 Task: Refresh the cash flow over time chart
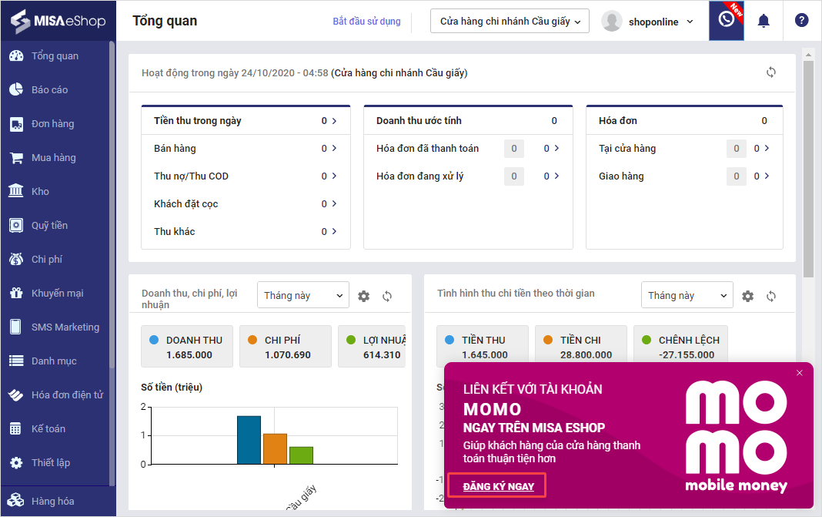point(771,296)
